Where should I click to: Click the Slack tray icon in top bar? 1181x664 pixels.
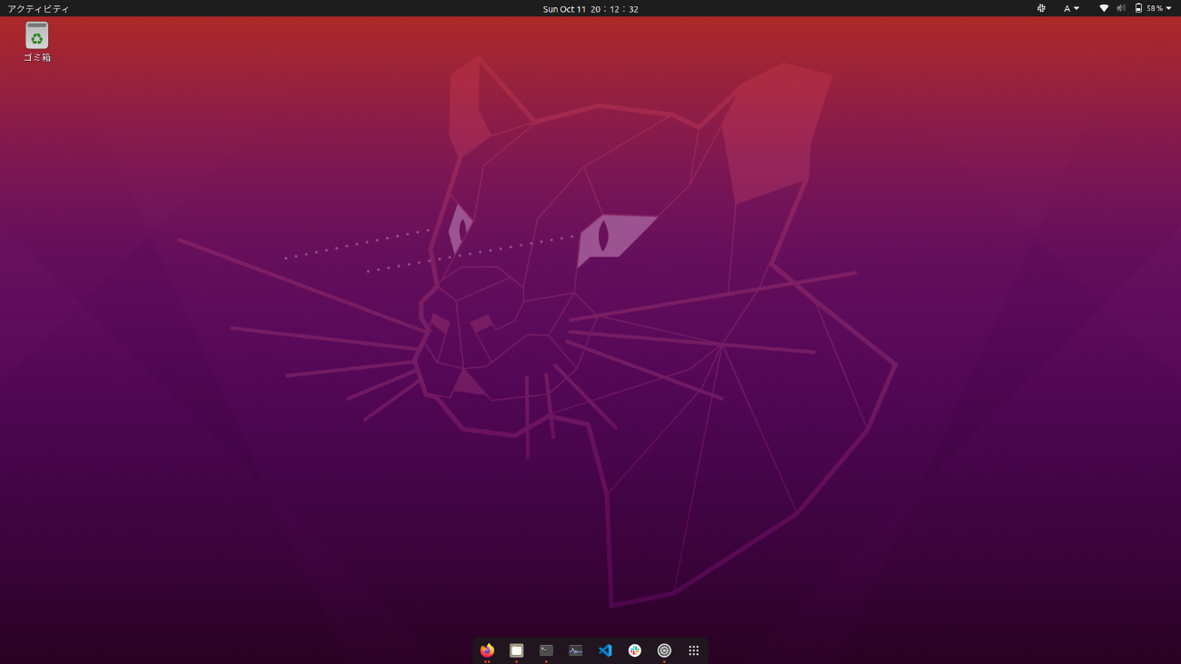1041,8
